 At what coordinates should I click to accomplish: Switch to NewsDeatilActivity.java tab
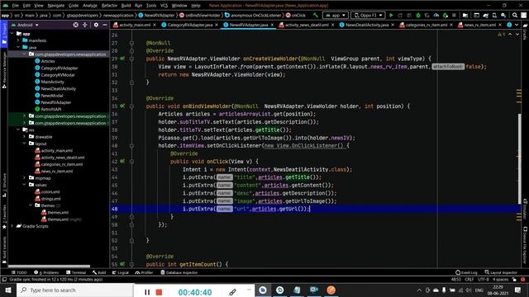pyautogui.click(x=367, y=25)
